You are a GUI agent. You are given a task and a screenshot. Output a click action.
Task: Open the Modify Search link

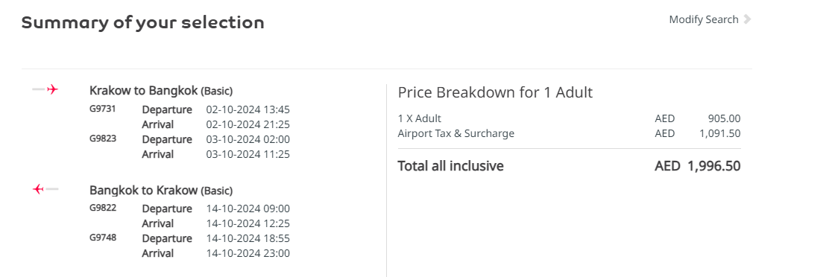pos(704,19)
